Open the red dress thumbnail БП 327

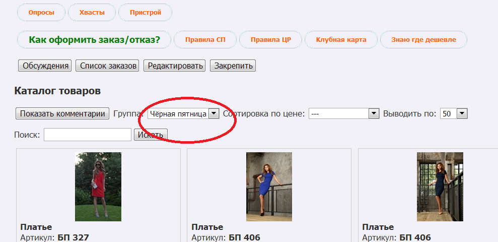[98, 187]
